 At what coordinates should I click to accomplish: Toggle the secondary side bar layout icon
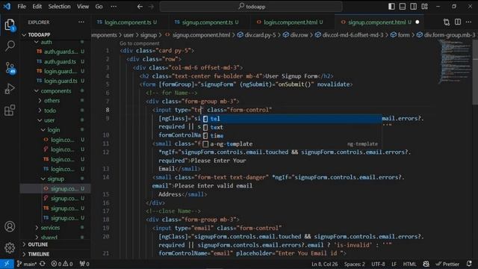413,7
